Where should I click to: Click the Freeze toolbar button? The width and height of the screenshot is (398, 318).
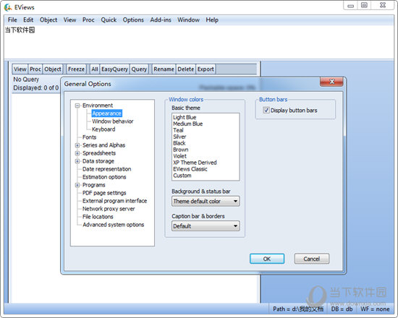click(76, 69)
